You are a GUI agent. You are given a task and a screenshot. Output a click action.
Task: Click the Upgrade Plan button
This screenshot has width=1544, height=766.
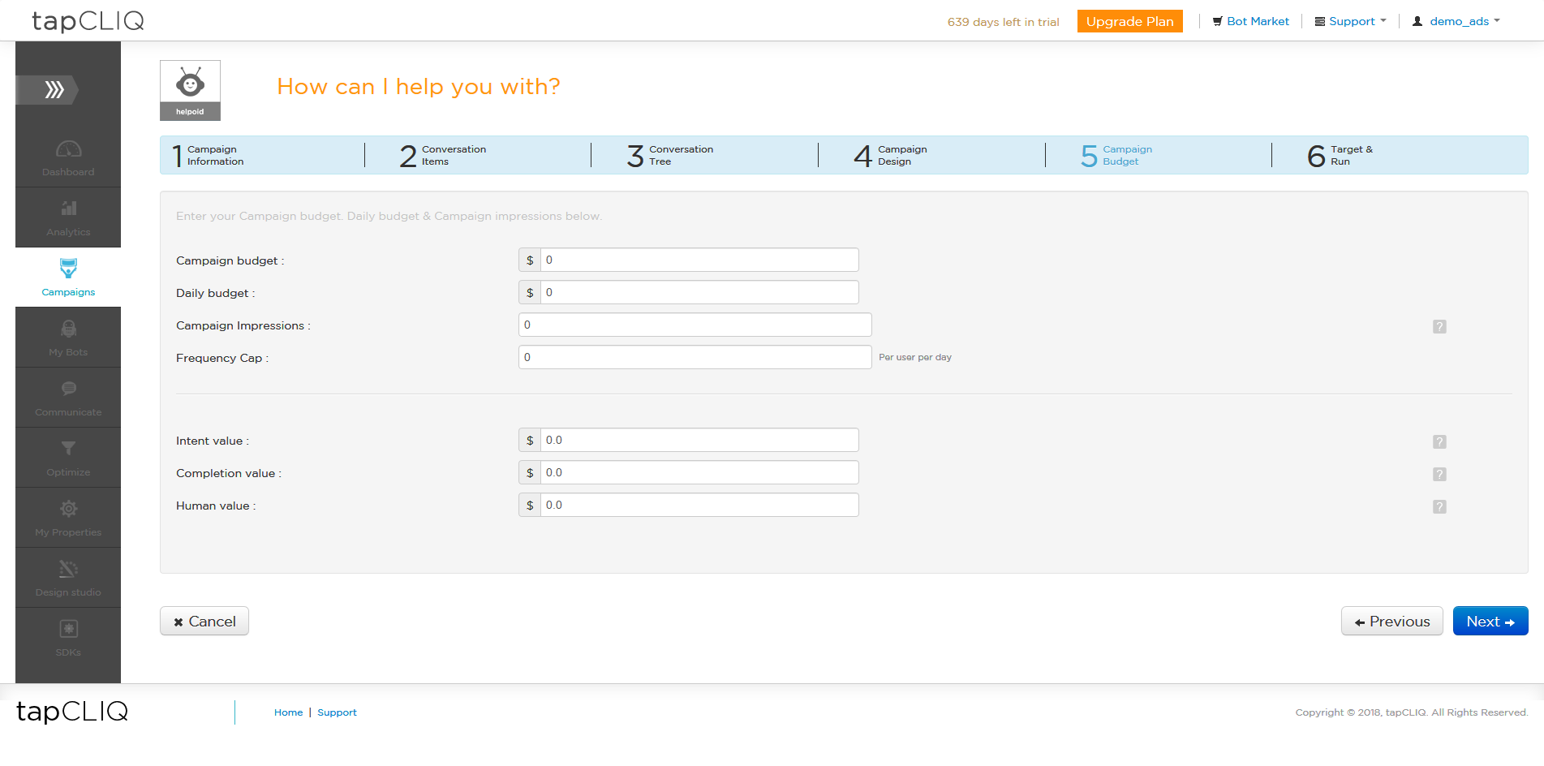(1129, 21)
